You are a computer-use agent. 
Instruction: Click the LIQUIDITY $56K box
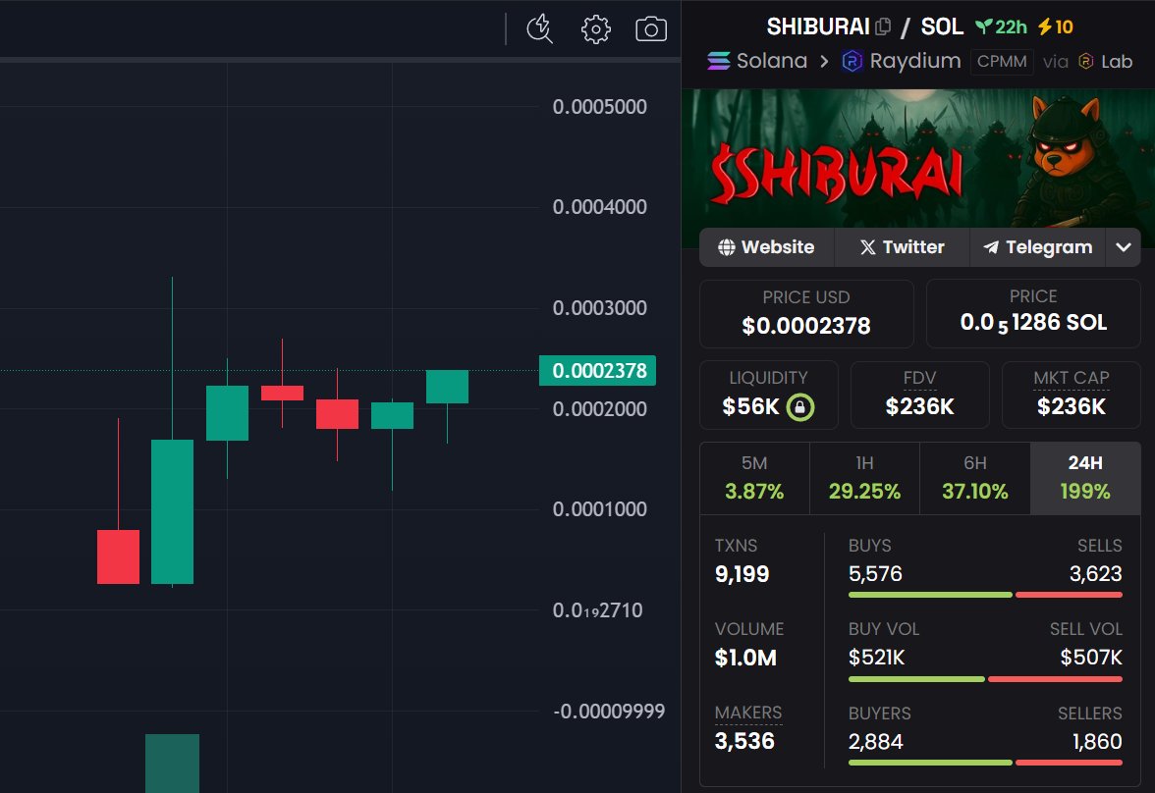click(768, 395)
